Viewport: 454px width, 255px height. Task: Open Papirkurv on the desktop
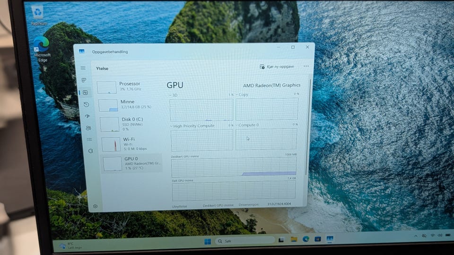38,15
